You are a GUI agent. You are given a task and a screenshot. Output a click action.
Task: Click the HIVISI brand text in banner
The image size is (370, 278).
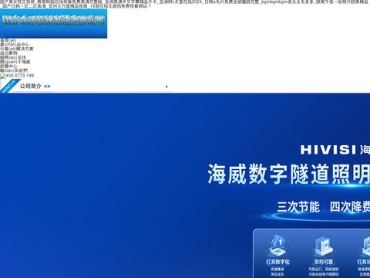pos(328,150)
